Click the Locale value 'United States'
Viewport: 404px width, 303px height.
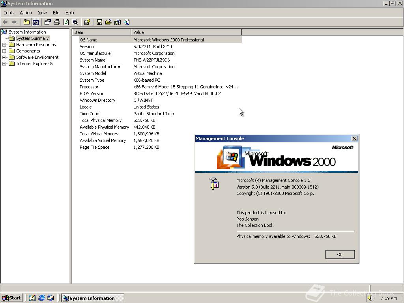tap(146, 107)
